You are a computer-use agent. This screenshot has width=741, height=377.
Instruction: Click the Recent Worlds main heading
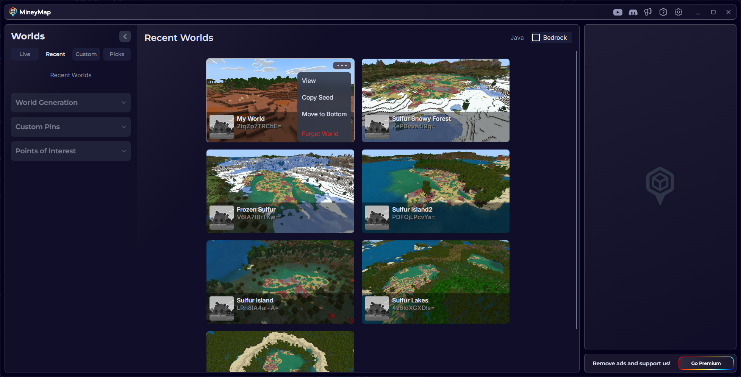coord(179,38)
